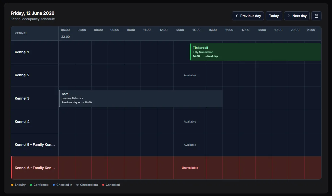Click the 22:00 time column header
This screenshot has height=196, width=332.
pos(66,37)
